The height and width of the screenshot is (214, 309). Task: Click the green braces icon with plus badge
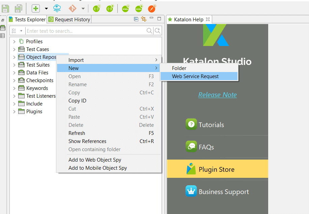(96, 8)
